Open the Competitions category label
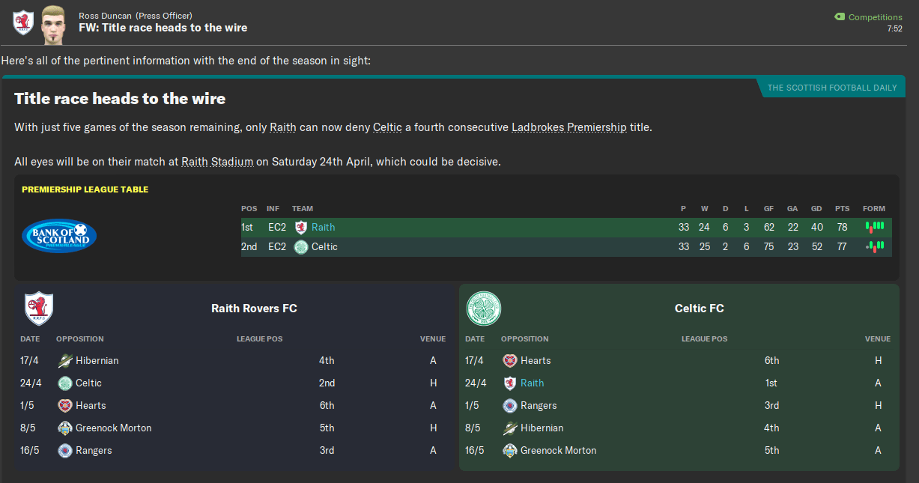Screen dimensions: 919x483 point(875,17)
